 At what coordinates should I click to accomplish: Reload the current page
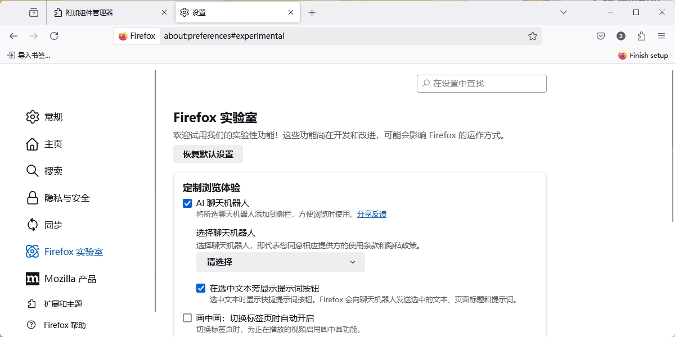54,36
